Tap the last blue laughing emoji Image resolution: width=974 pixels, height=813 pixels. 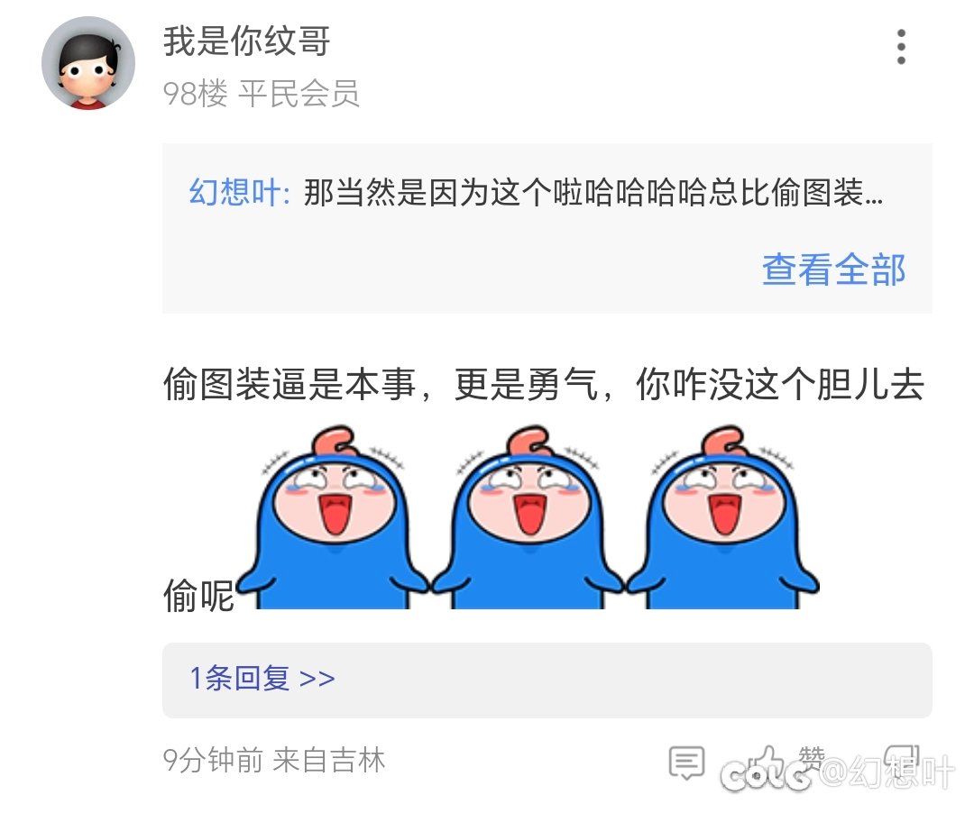click(722, 517)
